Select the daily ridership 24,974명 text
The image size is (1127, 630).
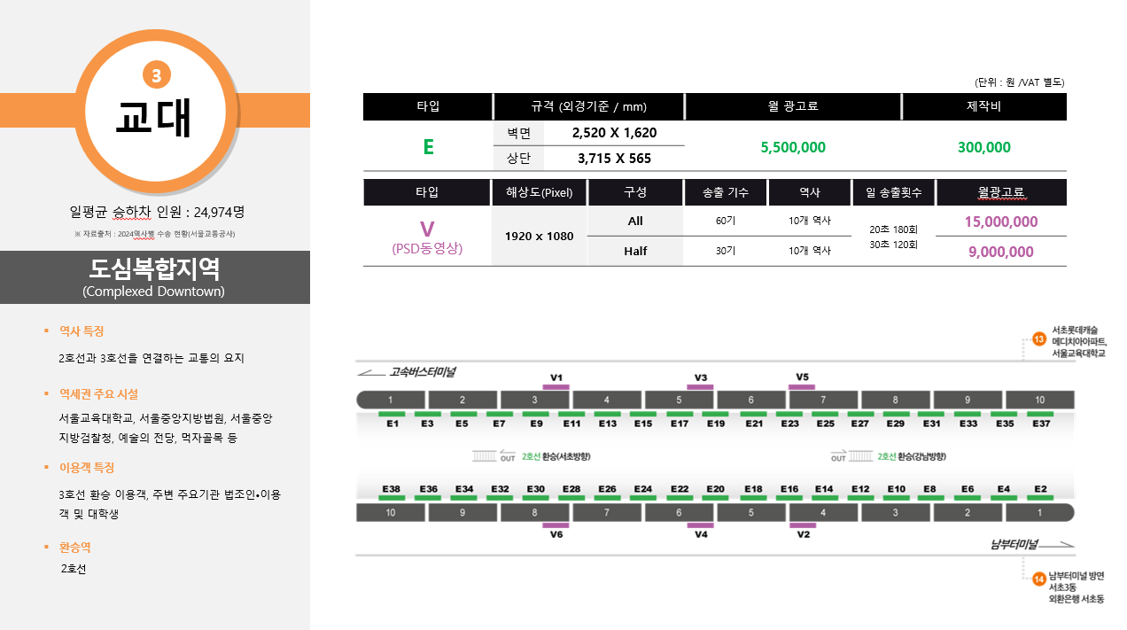[157, 212]
